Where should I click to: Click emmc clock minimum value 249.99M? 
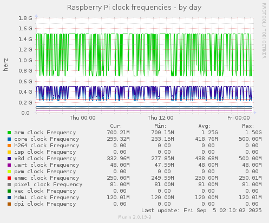162,178
